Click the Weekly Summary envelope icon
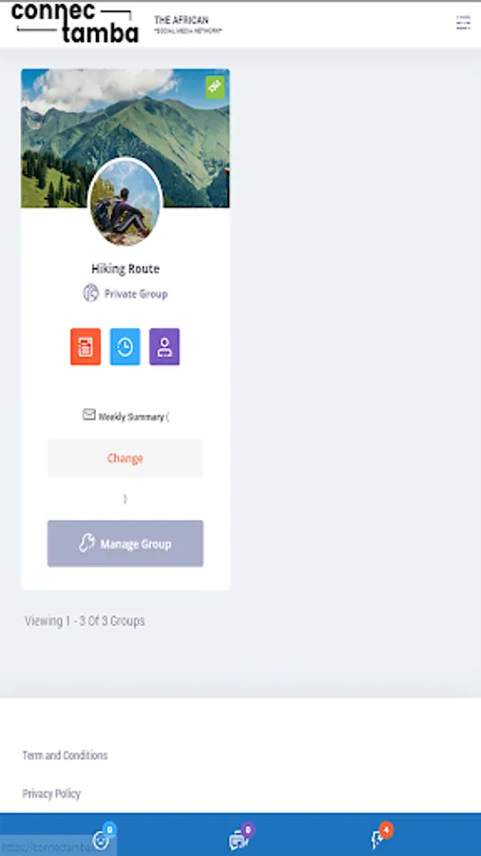Viewport: 481px width, 856px height. coord(89,415)
